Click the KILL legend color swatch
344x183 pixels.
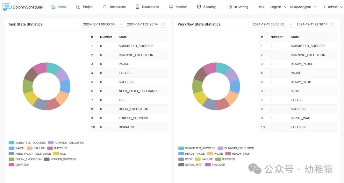click(56, 154)
